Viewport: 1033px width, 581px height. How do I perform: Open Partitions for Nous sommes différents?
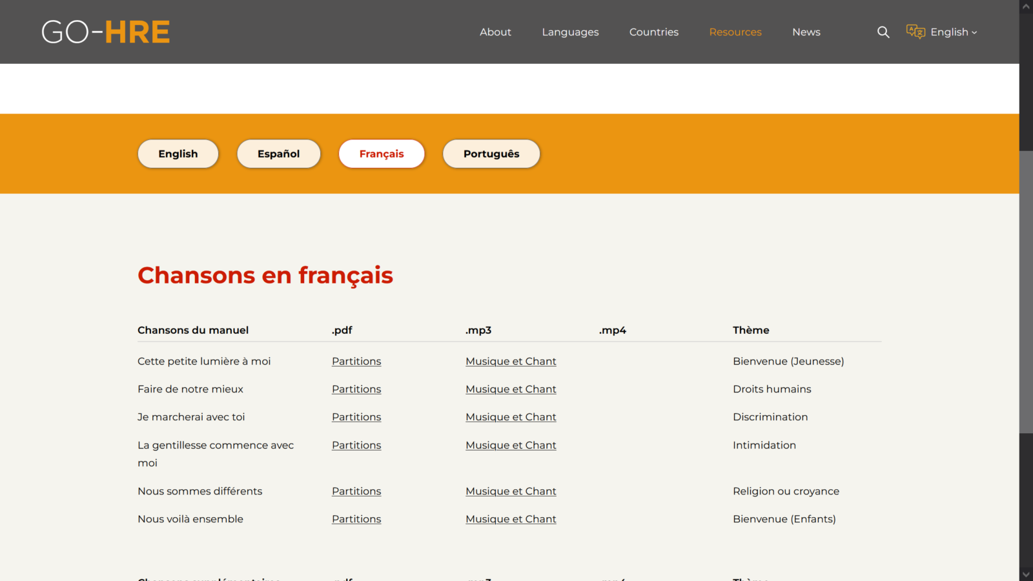coord(356,491)
